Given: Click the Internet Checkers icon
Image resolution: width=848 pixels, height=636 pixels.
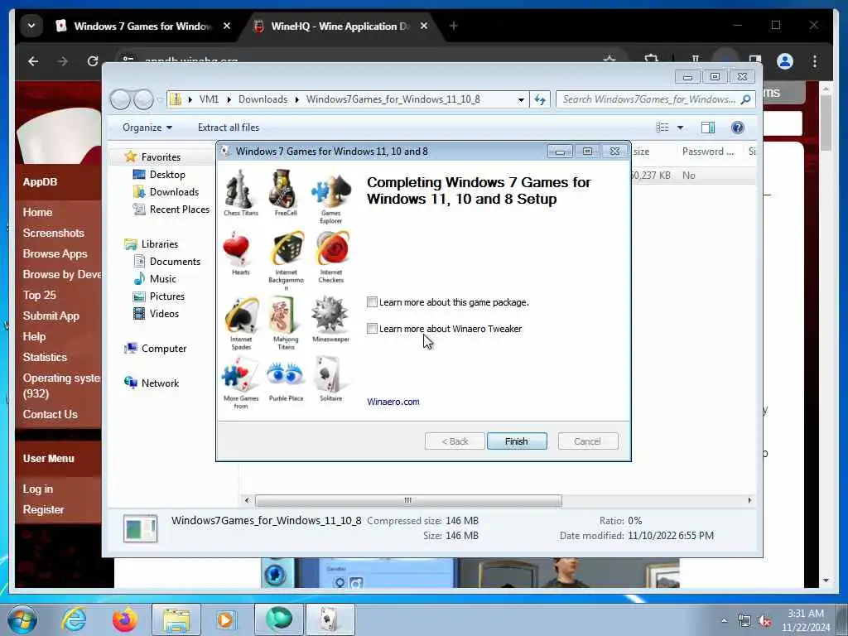Looking at the screenshot, I should coord(333,249).
